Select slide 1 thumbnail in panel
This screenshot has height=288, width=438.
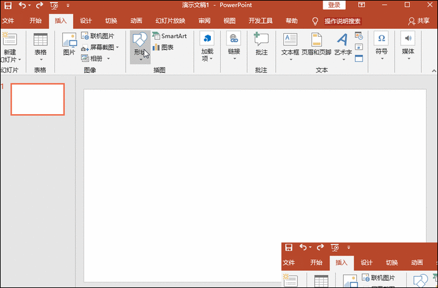[37, 99]
